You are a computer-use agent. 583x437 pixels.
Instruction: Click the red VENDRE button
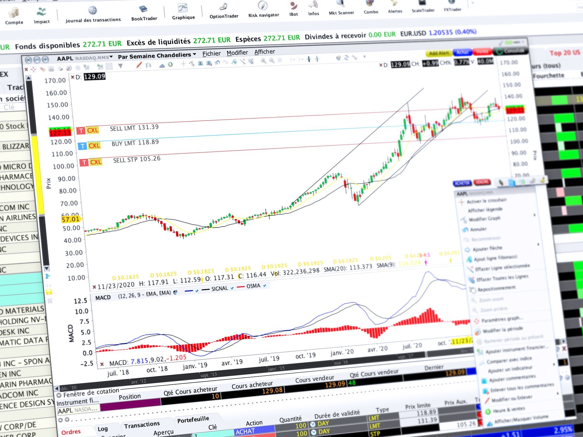click(x=482, y=182)
